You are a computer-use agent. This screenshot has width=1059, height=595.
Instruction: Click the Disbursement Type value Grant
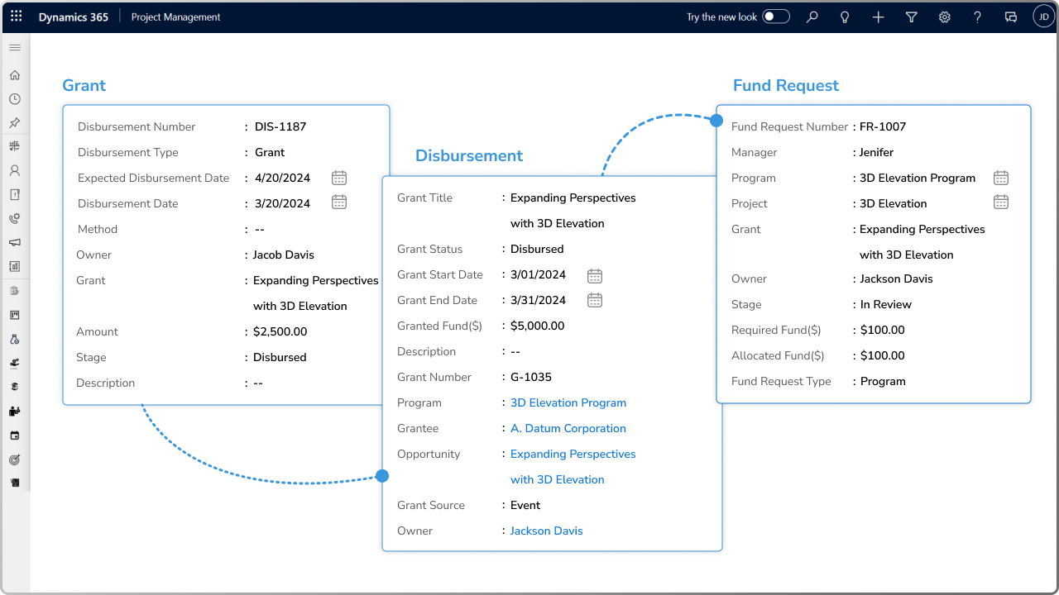tap(270, 152)
